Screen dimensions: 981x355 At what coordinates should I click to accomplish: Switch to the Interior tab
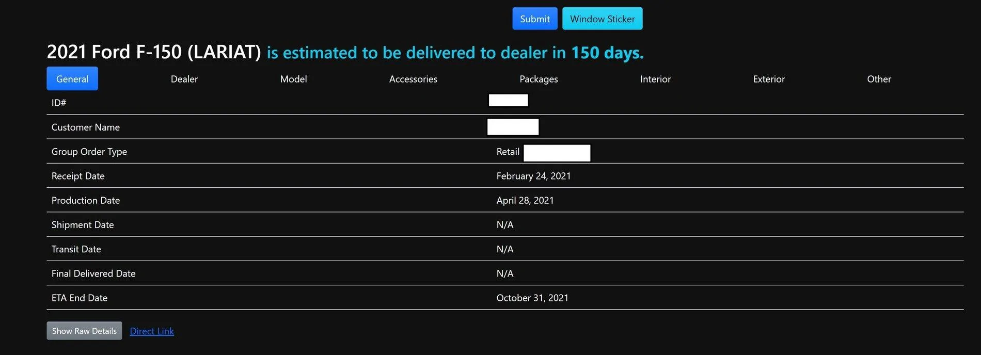coord(655,79)
